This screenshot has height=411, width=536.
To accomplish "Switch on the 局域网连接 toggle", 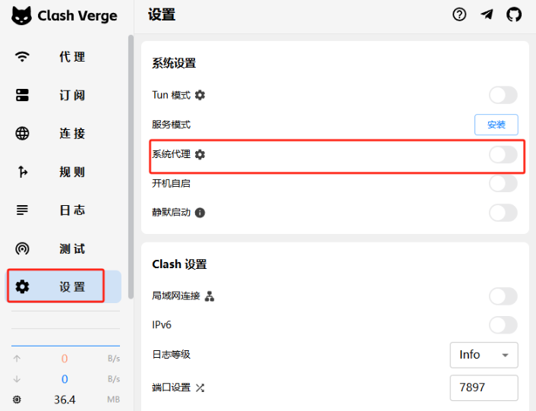I will tap(503, 296).
